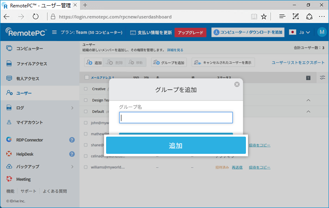Click the 移動 user toolbar button
329x208 pixels.
coord(136,62)
